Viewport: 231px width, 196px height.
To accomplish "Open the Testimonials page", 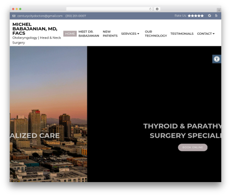I will [x=182, y=34].
